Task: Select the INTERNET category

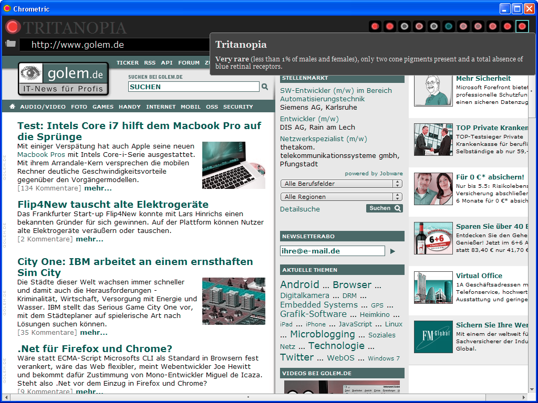Action: [161, 107]
